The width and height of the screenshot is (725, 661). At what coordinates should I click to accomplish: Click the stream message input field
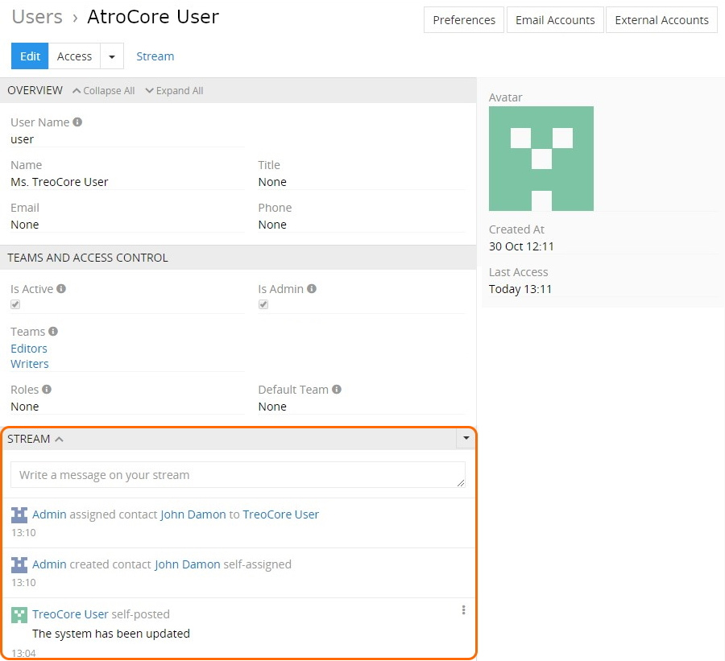tap(238, 475)
